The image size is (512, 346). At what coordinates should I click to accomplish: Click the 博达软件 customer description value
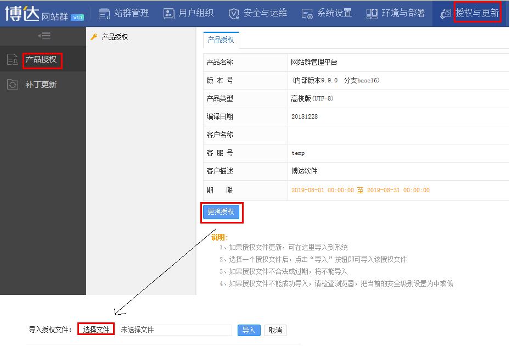click(x=304, y=171)
